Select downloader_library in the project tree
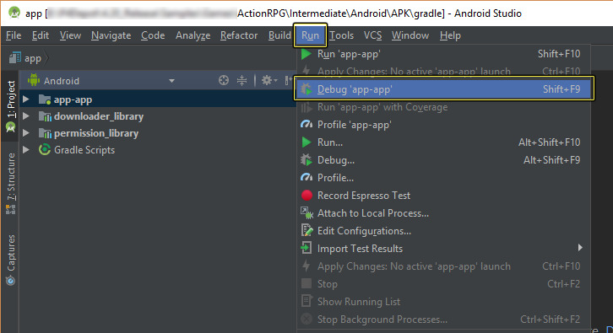 (x=99, y=116)
